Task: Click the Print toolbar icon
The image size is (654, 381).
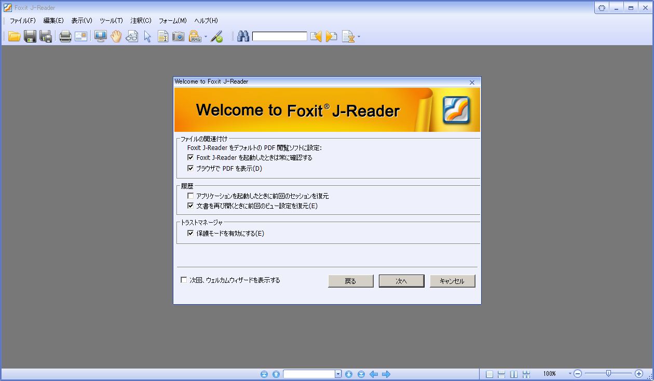Action: [x=65, y=36]
